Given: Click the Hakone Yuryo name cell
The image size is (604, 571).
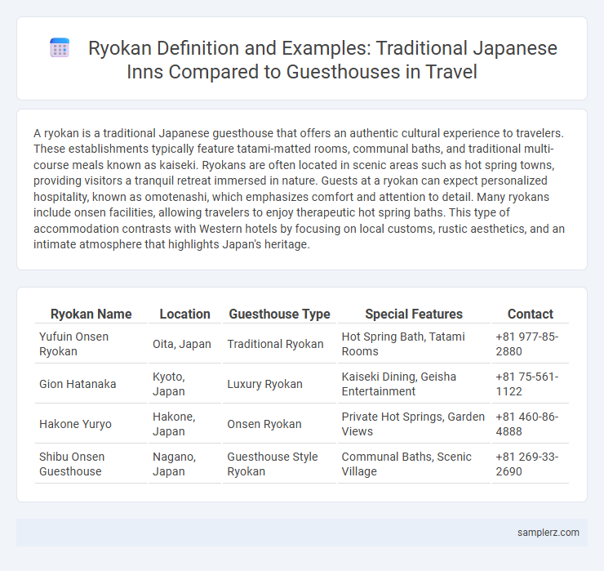Looking at the screenshot, I should pyautogui.click(x=91, y=424).
